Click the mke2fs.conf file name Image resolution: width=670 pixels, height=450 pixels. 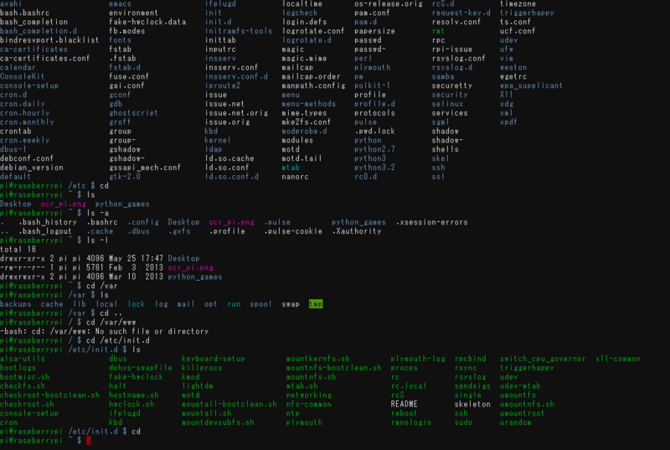[x=307, y=122]
